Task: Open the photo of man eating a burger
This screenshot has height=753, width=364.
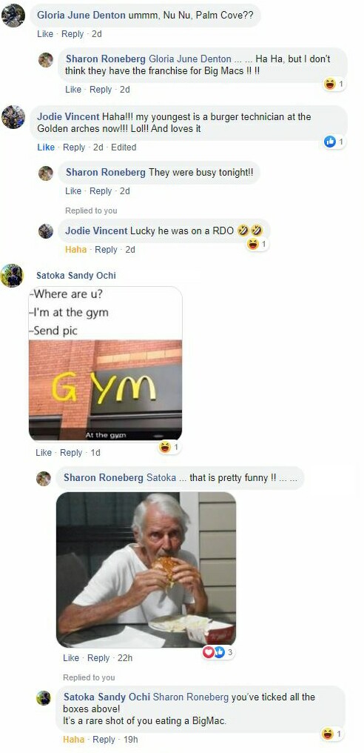Action: coord(146,569)
